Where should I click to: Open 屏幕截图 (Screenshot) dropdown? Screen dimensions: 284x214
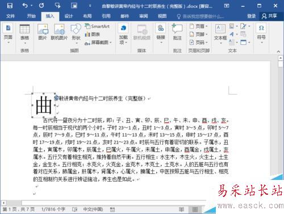(98, 43)
